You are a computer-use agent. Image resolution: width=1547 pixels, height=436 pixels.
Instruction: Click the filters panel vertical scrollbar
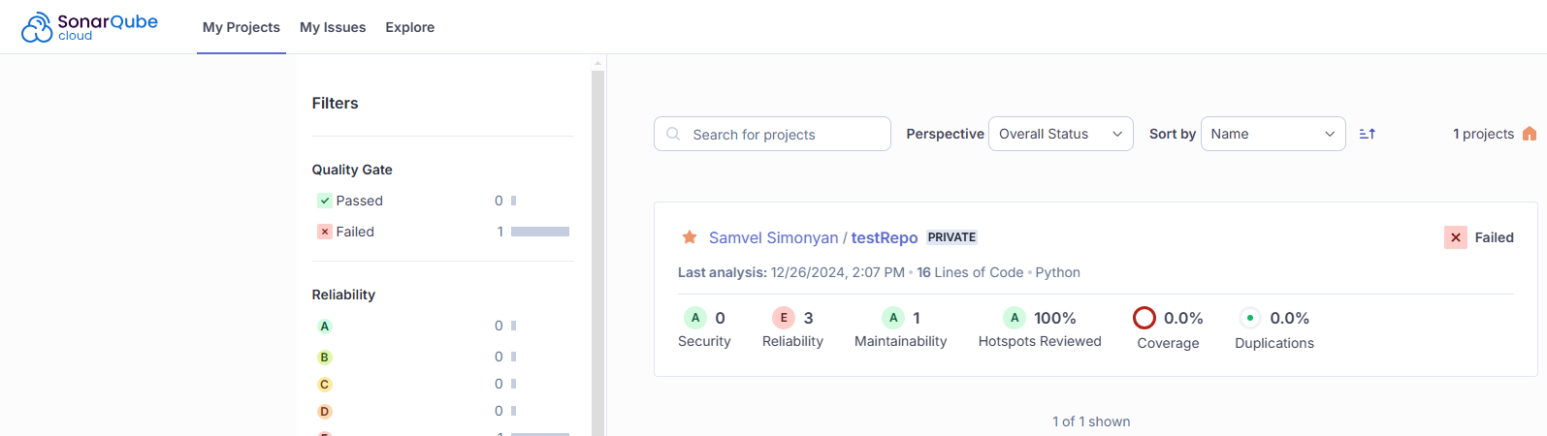pos(597,252)
